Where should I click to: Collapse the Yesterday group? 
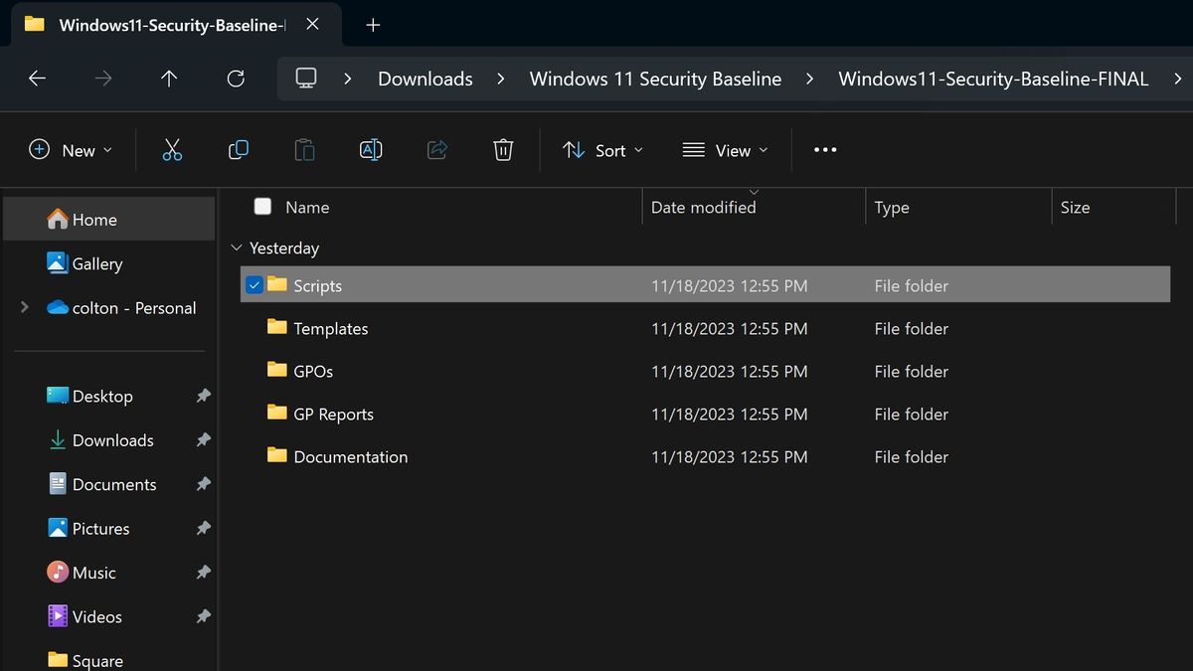pos(237,248)
